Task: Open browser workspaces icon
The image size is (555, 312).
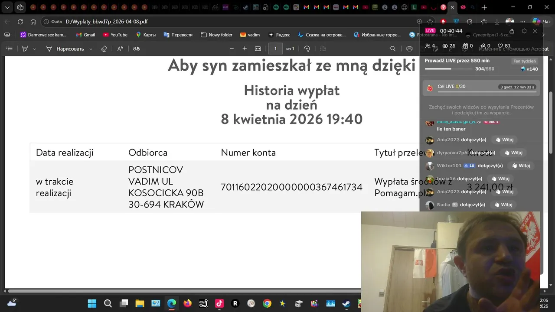Action: (x=20, y=7)
